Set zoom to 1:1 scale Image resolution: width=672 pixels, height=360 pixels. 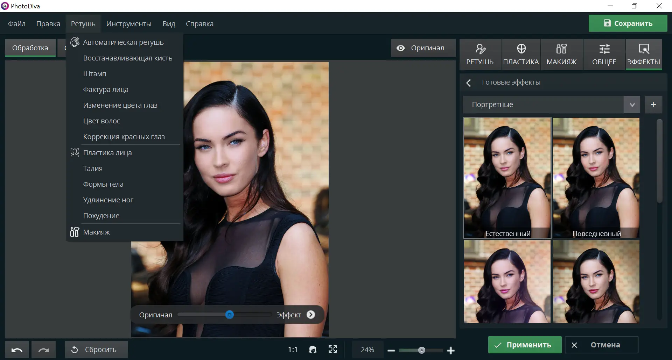(293, 350)
